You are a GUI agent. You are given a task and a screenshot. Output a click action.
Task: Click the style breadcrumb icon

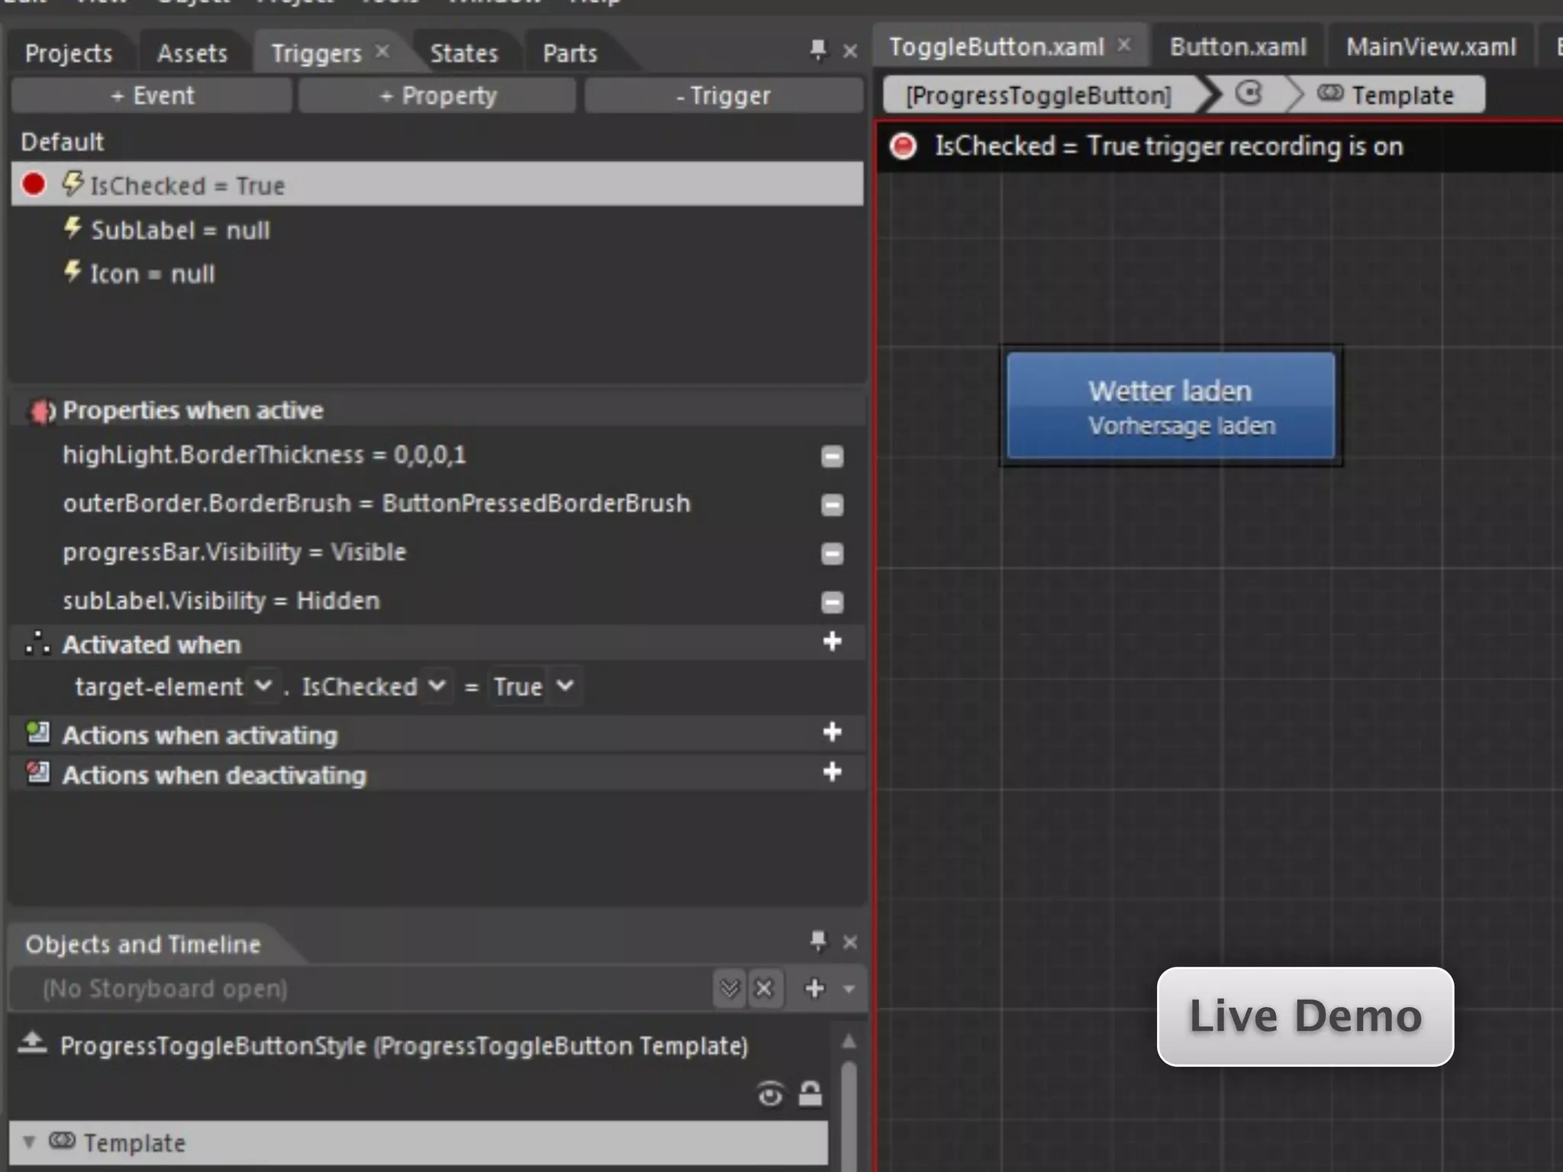click(1249, 94)
